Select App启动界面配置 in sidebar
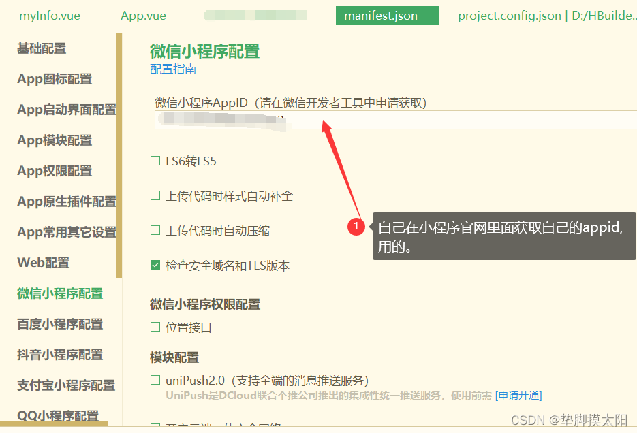Image resolution: width=637 pixels, height=433 pixels. tap(67, 110)
